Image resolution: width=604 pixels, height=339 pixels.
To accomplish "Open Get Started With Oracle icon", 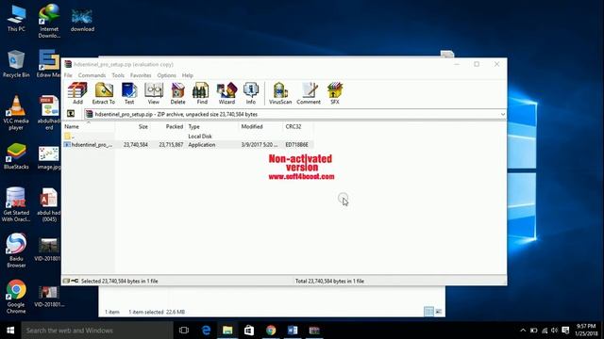I will tap(16, 204).
